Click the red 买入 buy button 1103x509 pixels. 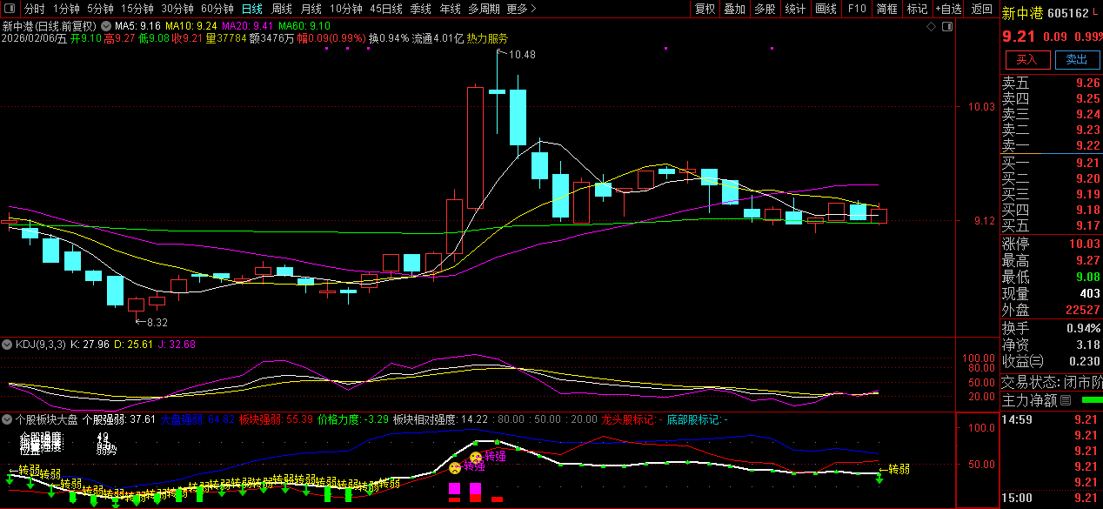pos(1027,59)
